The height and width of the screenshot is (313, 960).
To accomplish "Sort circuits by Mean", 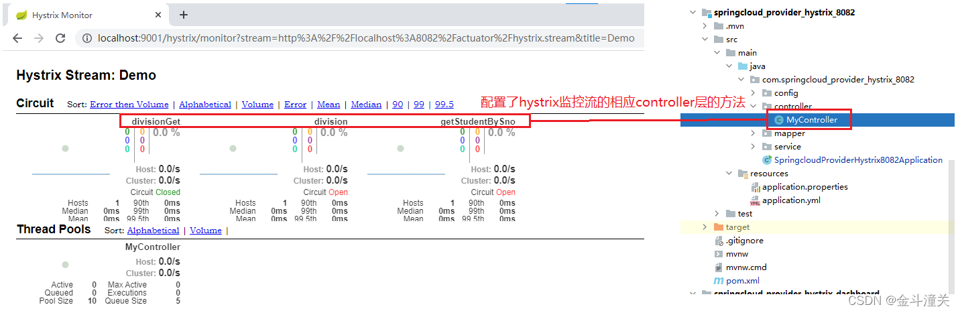I will coord(328,105).
